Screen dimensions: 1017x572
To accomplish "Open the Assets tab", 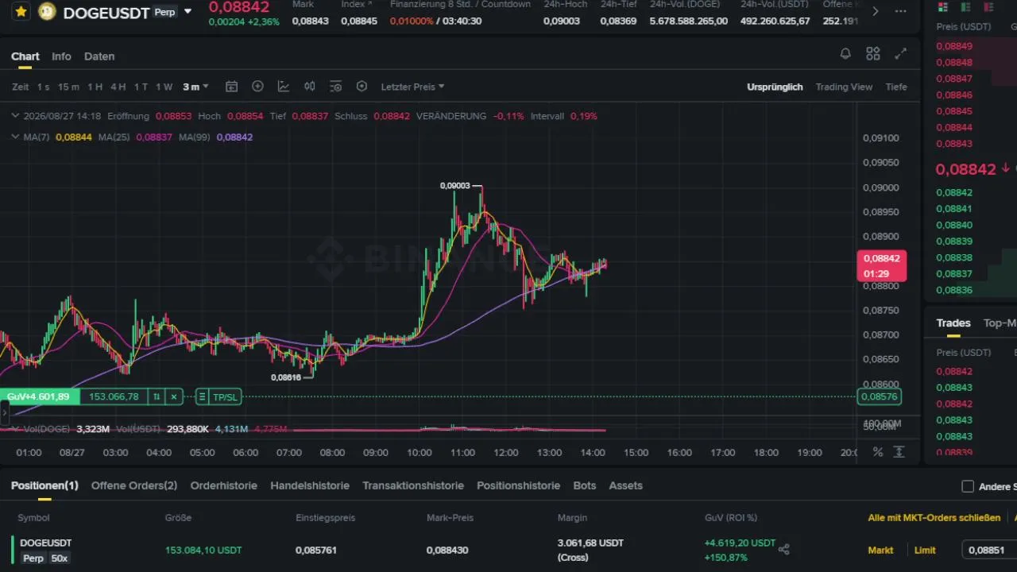I will 626,485.
